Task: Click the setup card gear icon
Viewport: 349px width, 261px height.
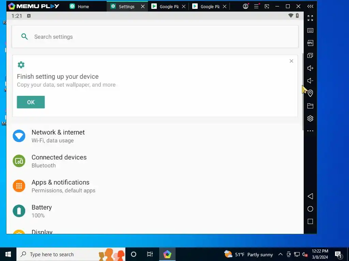Action: pyautogui.click(x=21, y=65)
